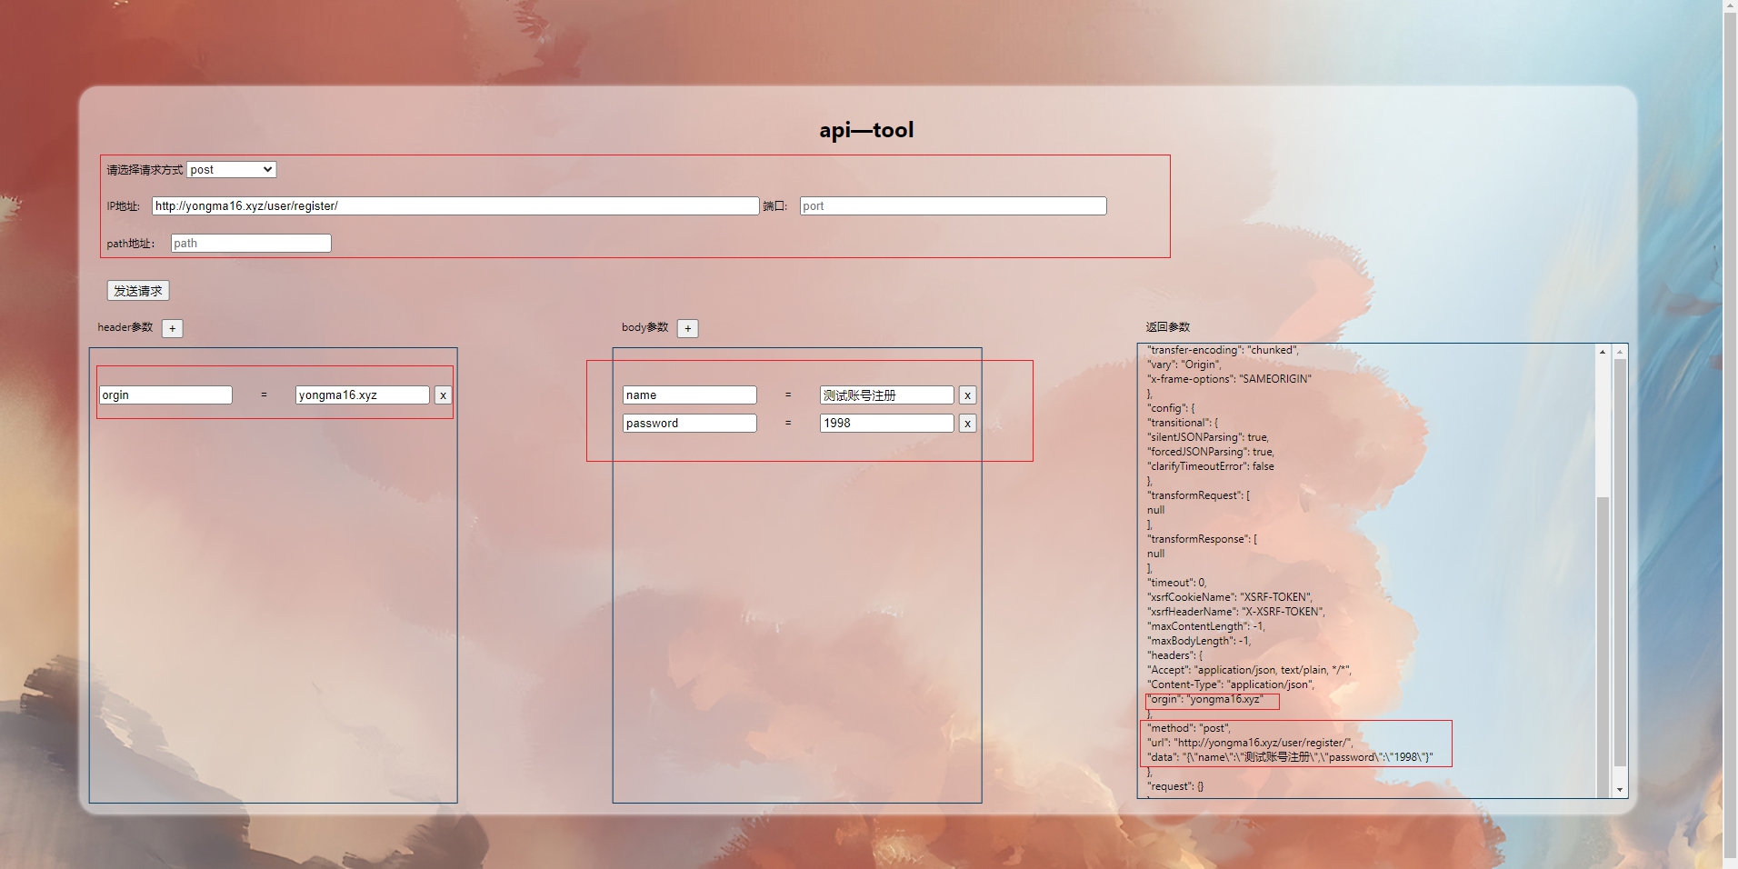Click the path address input field
This screenshot has height=869, width=1738.
[x=251, y=244]
